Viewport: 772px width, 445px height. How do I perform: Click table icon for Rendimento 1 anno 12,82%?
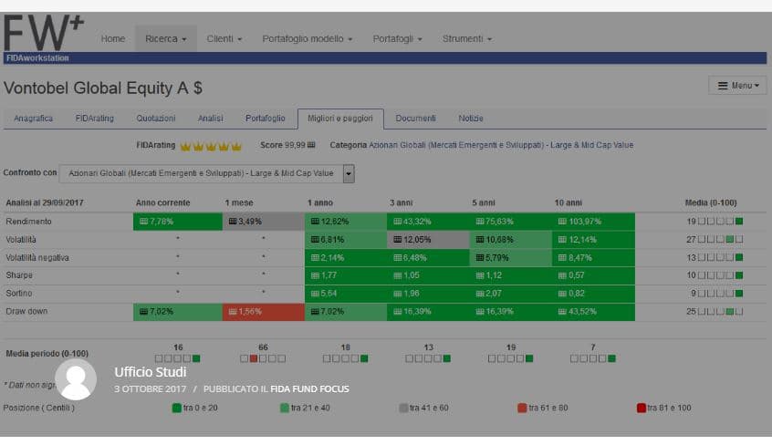(x=315, y=222)
